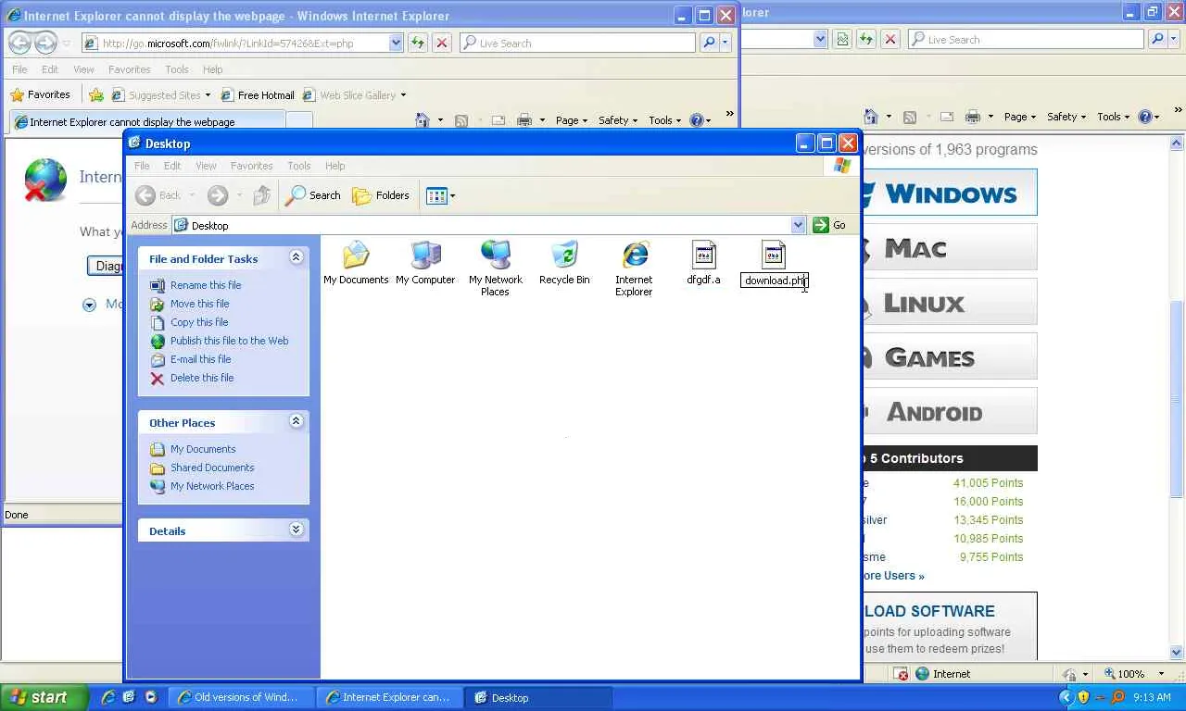The width and height of the screenshot is (1186, 711).
Task: Click the Print icon in front IE command bar
Action: [x=524, y=119]
